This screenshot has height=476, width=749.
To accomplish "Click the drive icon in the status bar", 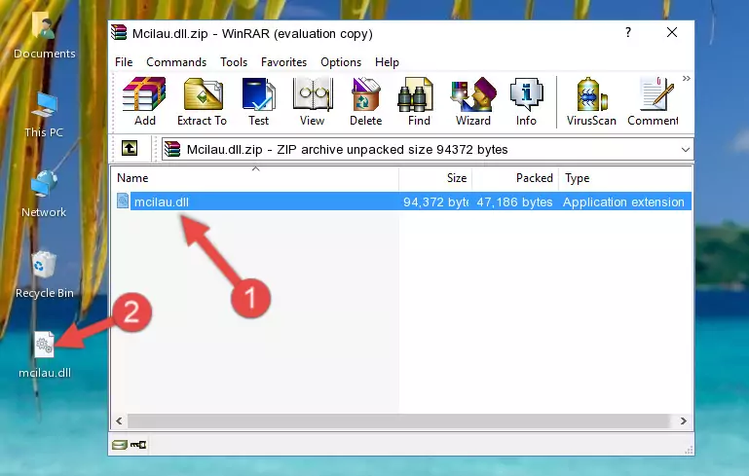I will [x=120, y=445].
